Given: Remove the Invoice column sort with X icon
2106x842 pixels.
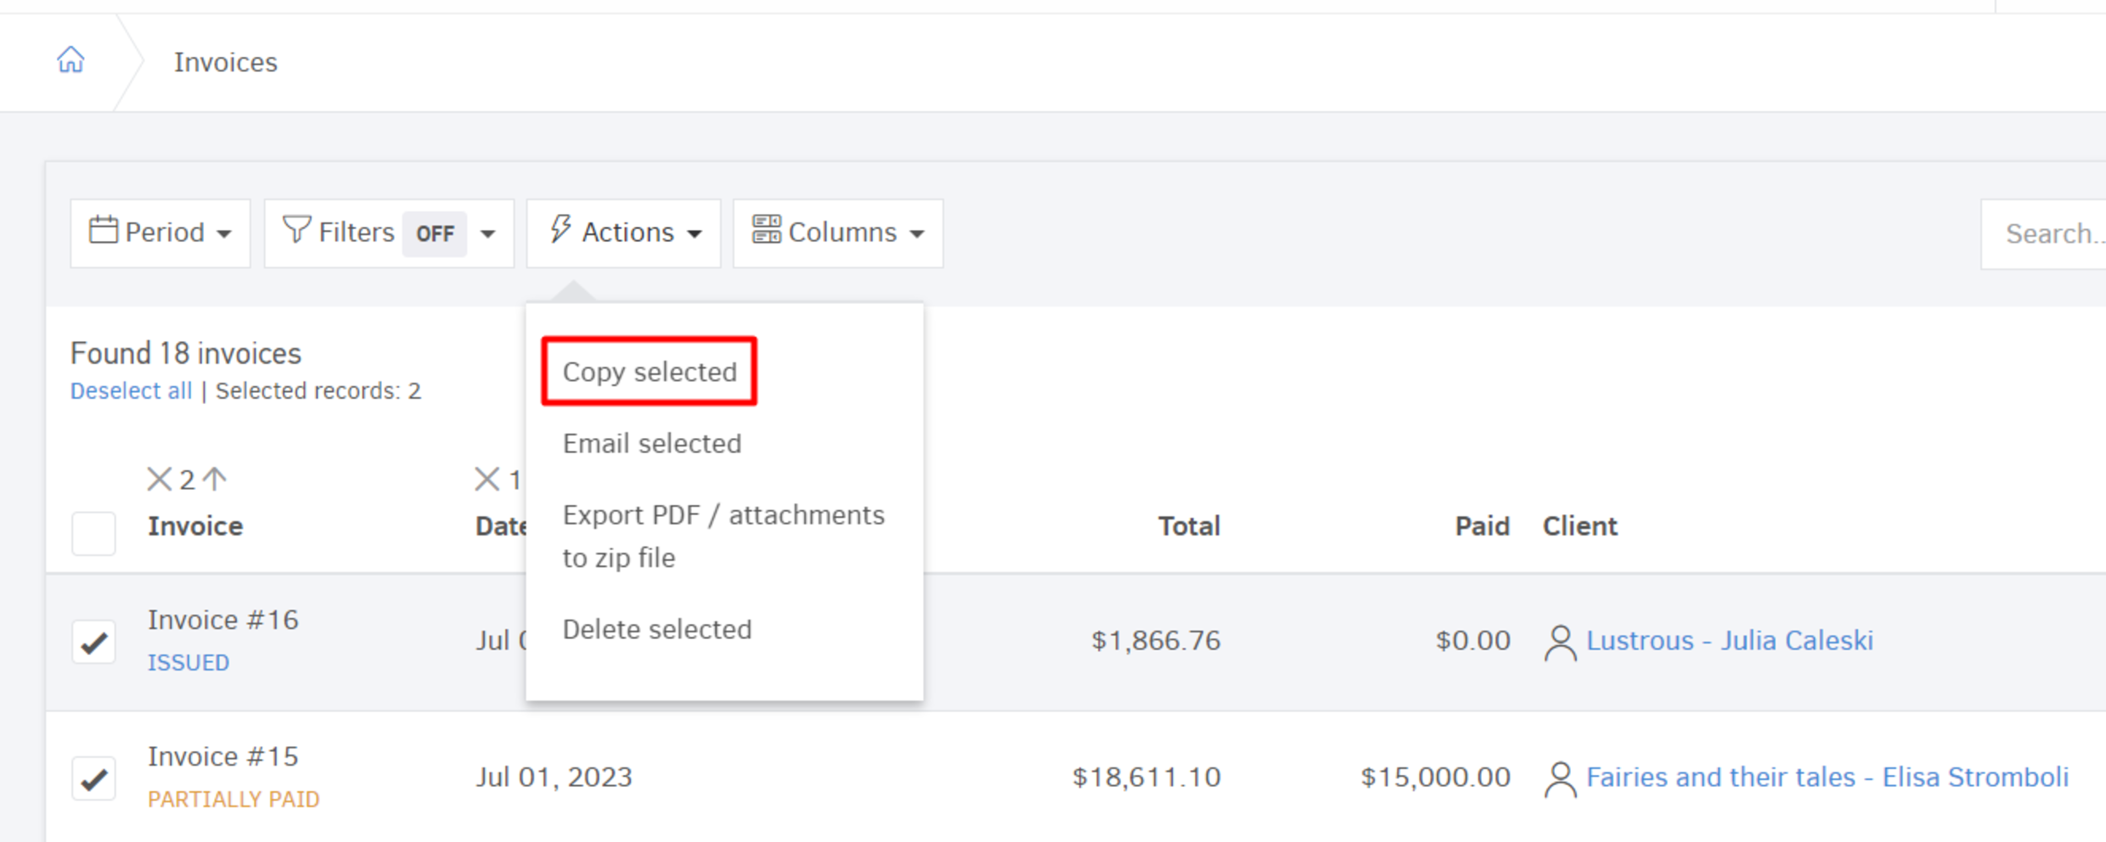Looking at the screenshot, I should point(159,480).
